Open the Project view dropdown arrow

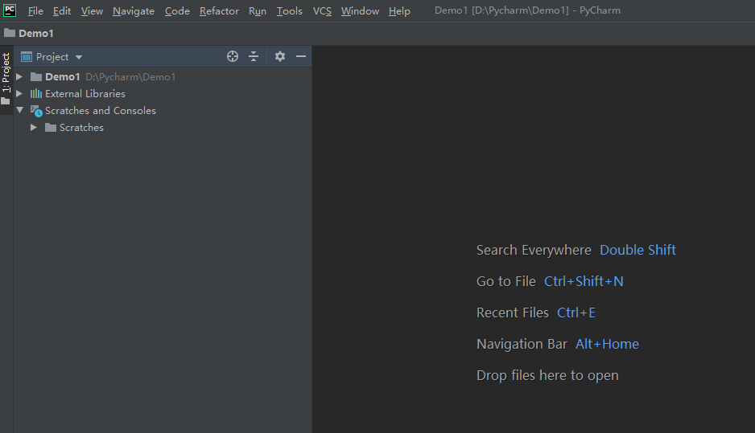(x=79, y=57)
